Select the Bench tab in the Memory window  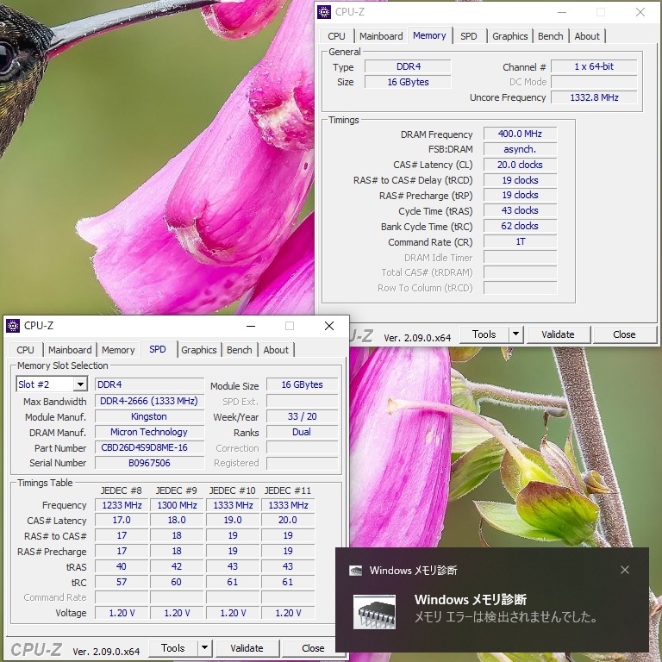[550, 36]
